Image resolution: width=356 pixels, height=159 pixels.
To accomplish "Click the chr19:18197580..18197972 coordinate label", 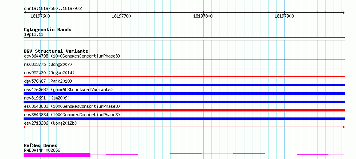I will (x=53, y=9).
